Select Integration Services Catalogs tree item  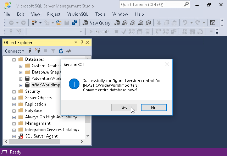(x=52, y=130)
